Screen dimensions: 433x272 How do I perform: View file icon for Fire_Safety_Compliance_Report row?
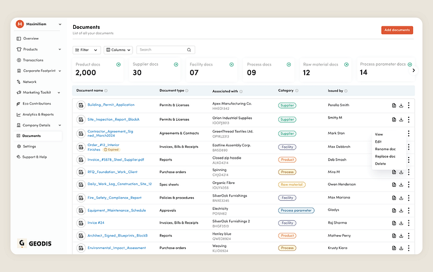click(394, 198)
